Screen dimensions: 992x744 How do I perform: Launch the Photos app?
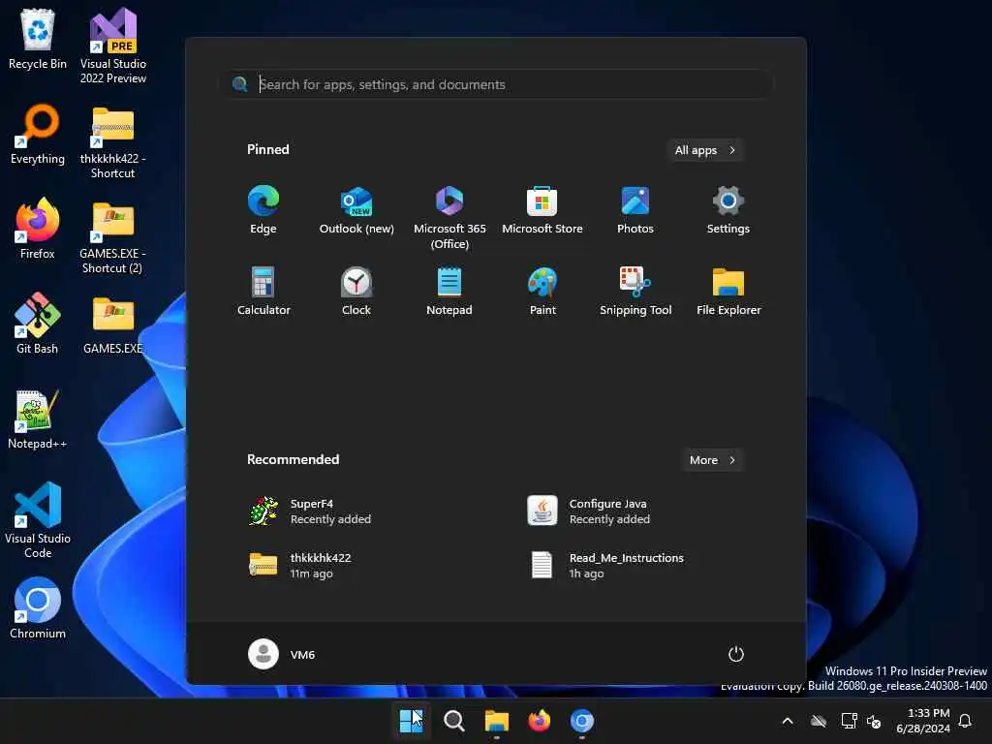(x=635, y=210)
